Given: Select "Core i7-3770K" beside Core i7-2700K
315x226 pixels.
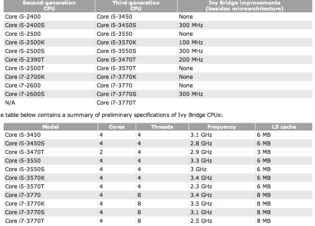Looking at the screenshot, I should pos(117,77).
